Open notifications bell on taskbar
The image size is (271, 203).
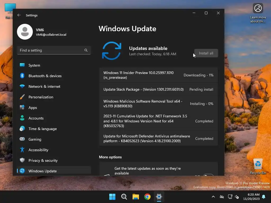click(264, 197)
